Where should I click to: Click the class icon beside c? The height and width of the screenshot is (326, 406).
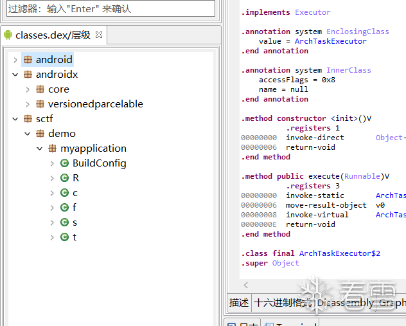pos(64,192)
